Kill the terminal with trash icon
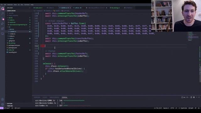This screenshot has height=113, width=201. (x=194, y=97)
